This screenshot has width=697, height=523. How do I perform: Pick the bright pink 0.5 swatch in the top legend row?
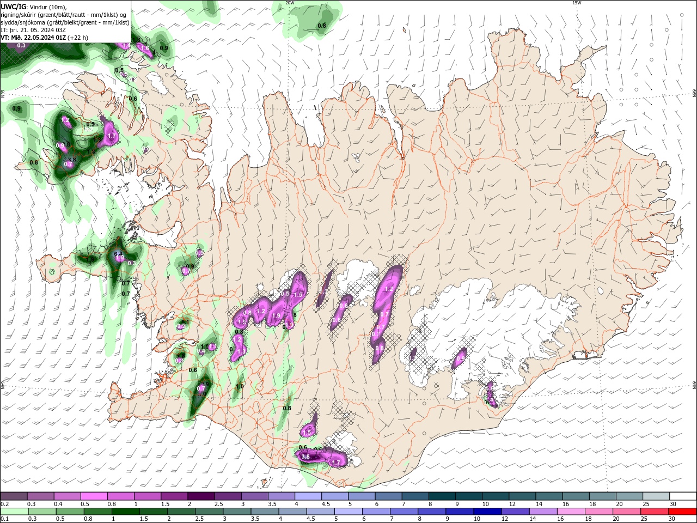coord(94,496)
